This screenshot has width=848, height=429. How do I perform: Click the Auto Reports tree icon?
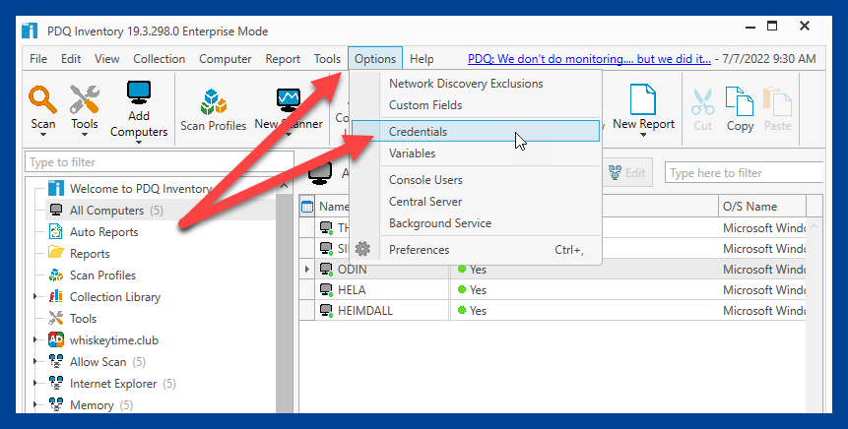tap(56, 232)
